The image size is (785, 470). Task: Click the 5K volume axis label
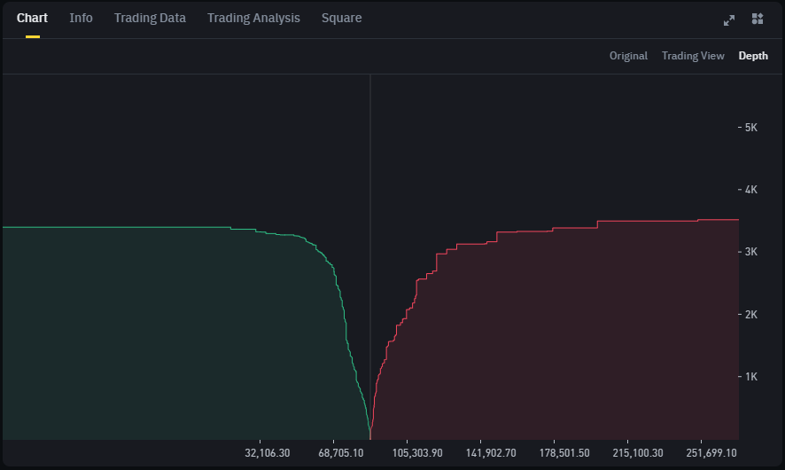tap(750, 128)
